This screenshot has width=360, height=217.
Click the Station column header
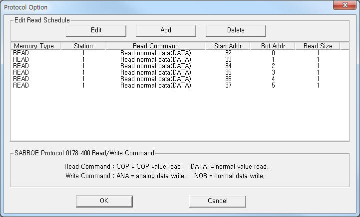83,46
